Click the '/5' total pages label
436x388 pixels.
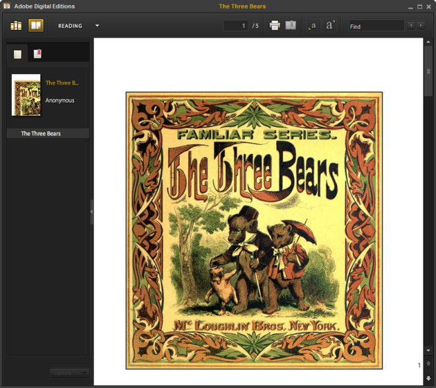point(255,26)
